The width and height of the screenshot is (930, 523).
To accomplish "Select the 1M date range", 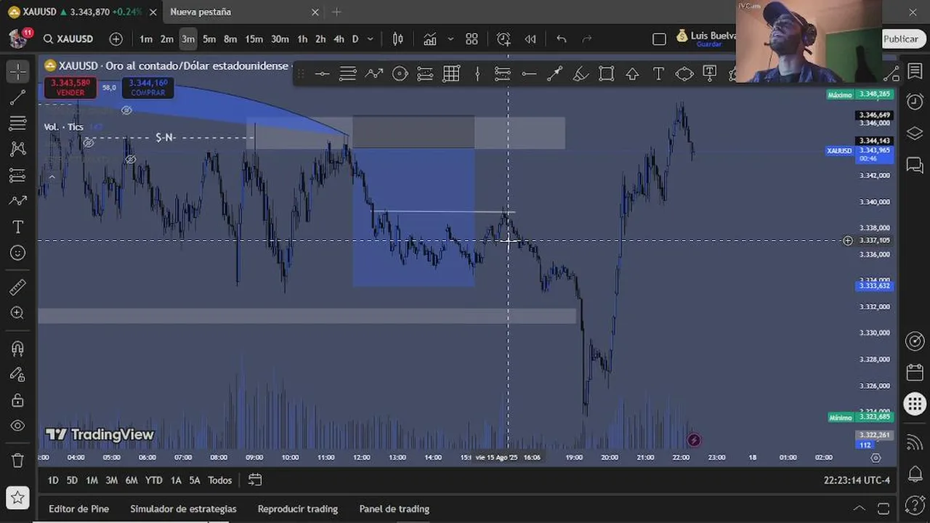I will coord(92,480).
